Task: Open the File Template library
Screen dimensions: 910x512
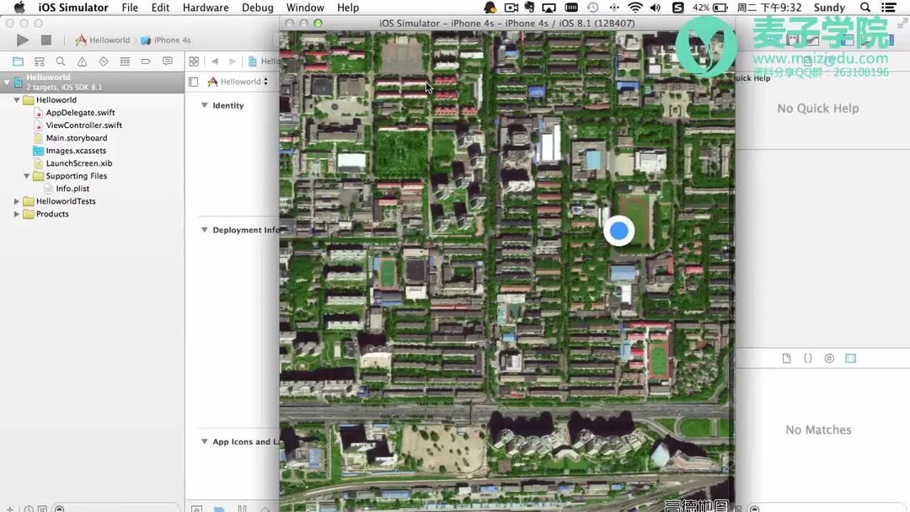Action: 787,357
